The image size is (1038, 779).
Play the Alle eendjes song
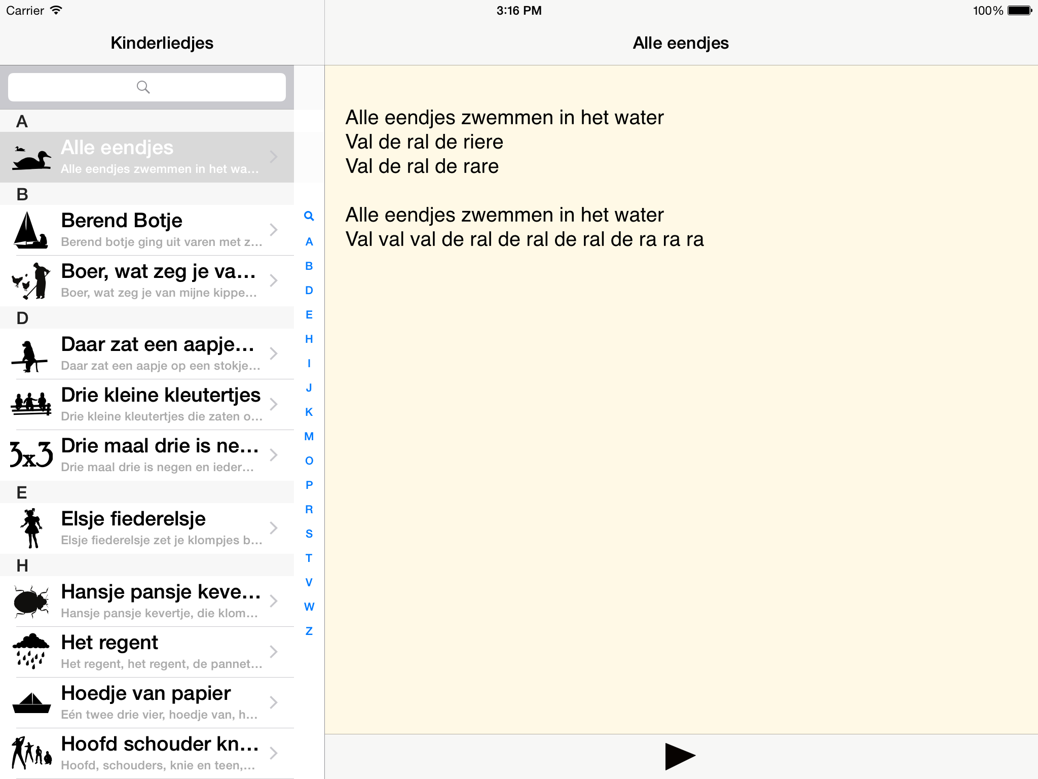click(680, 756)
